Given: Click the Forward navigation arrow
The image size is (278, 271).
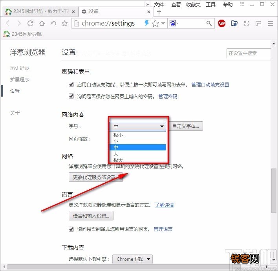Looking at the screenshot, I should (x=19, y=23).
